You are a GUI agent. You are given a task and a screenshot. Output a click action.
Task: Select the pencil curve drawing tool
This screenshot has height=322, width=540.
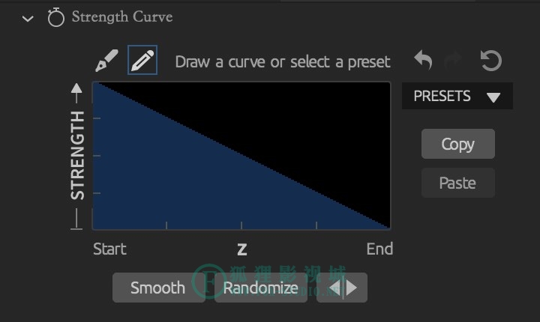[142, 61]
